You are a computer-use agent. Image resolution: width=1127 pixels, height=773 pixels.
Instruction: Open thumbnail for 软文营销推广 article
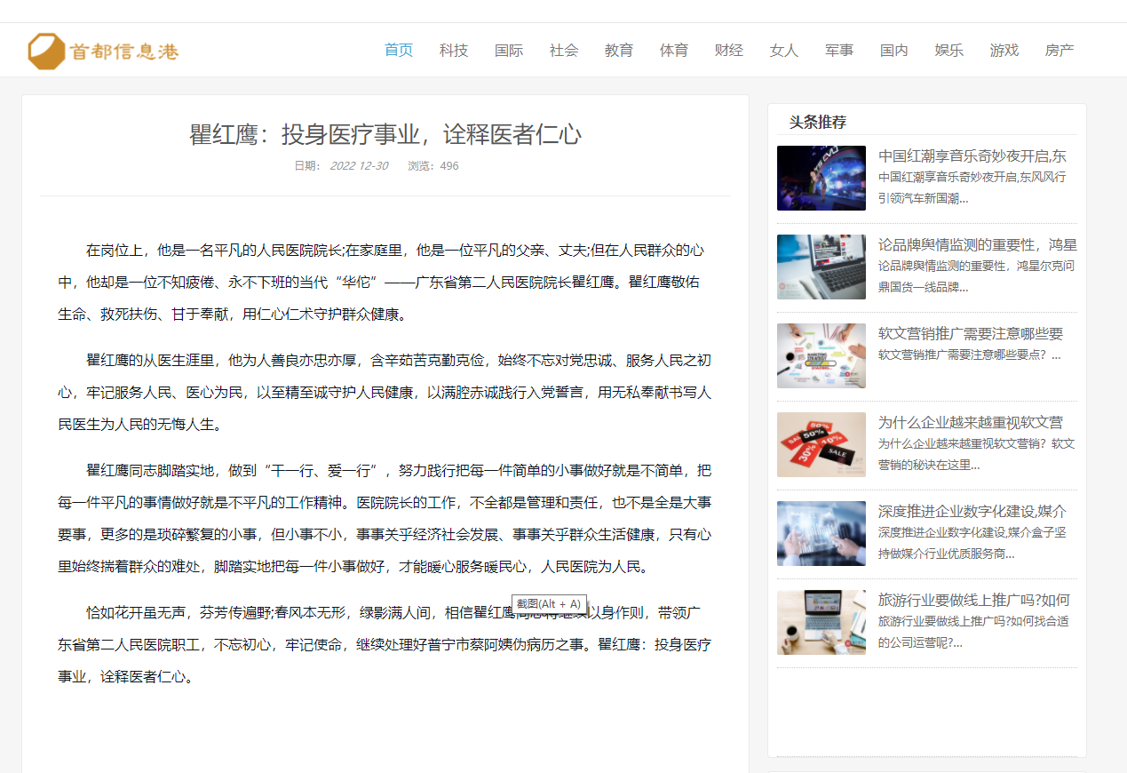tap(821, 355)
